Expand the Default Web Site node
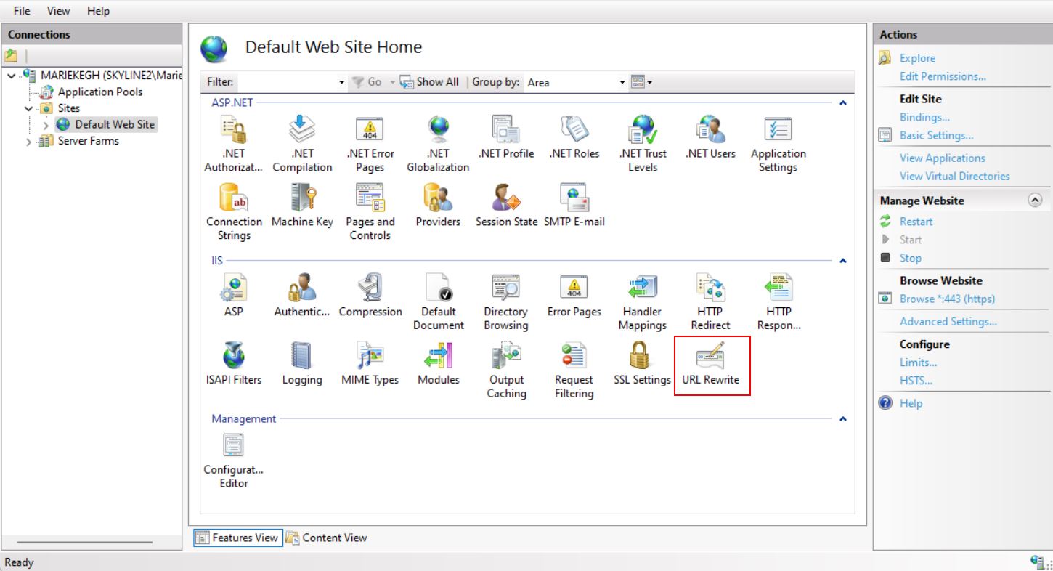 [46, 125]
